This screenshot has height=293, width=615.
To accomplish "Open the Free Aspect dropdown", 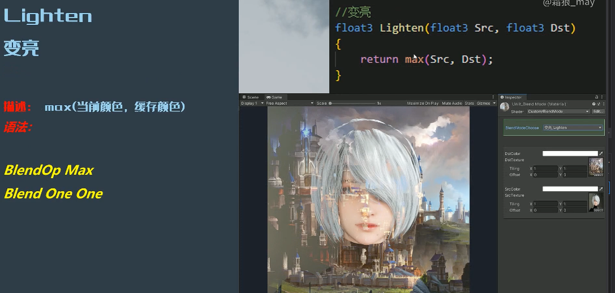I will pyautogui.click(x=290, y=103).
